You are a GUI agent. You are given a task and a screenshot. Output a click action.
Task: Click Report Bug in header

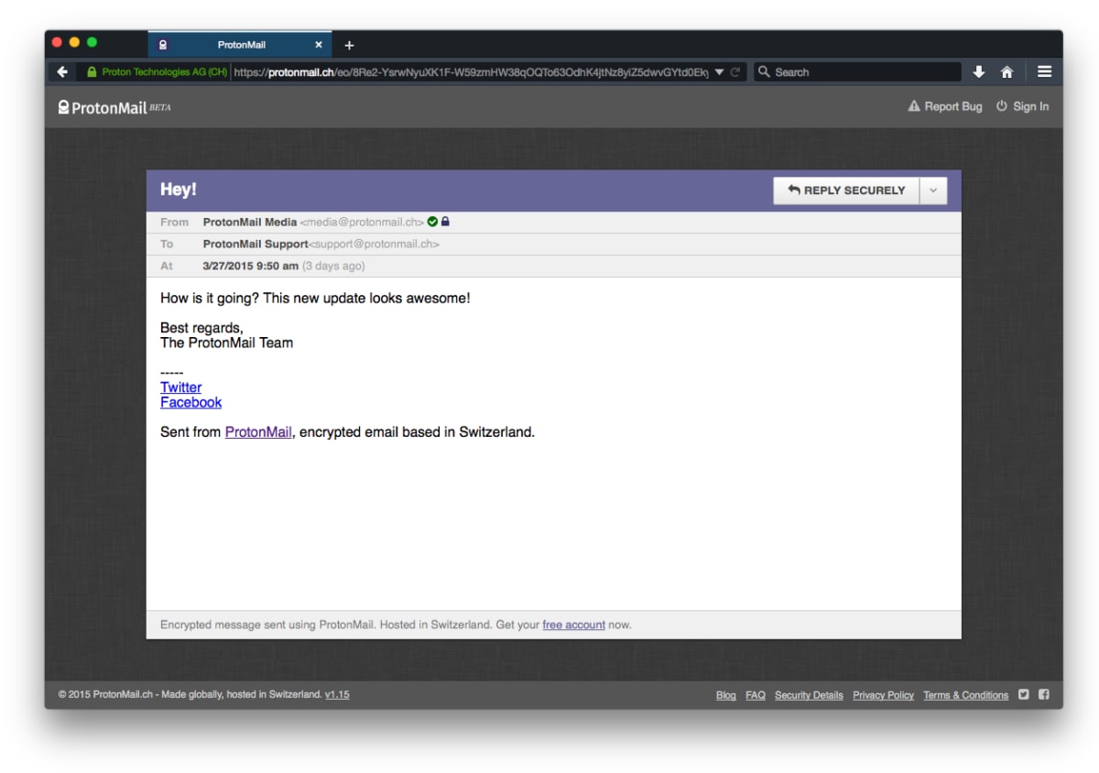tap(944, 106)
